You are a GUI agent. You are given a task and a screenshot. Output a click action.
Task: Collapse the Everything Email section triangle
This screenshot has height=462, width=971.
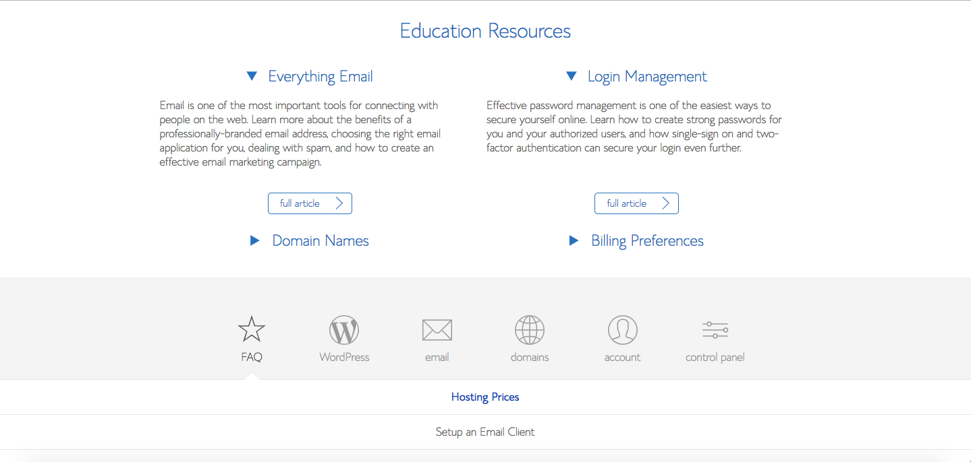coord(252,77)
